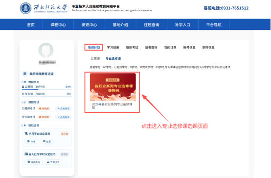The width and height of the screenshot is (271, 178).
Task: Click the 客服电话:0931-7651512 text
Action: [x=226, y=8]
